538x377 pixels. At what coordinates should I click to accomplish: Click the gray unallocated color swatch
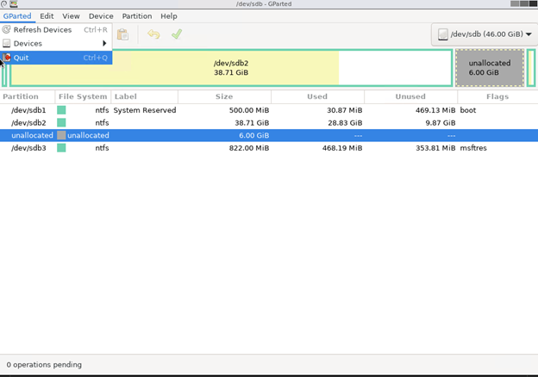61,135
